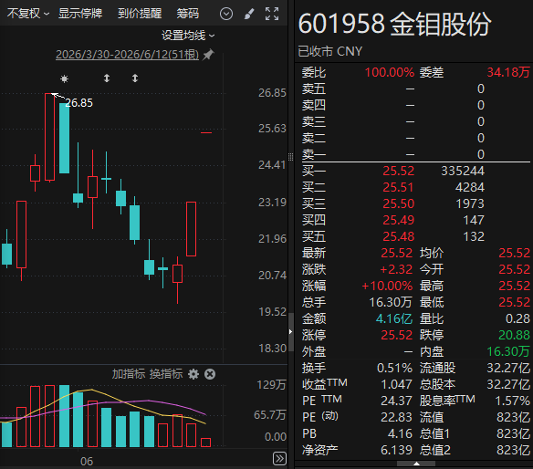Open 到价提醒 price alert
Viewport: 533px width, 469px height.
(140, 14)
